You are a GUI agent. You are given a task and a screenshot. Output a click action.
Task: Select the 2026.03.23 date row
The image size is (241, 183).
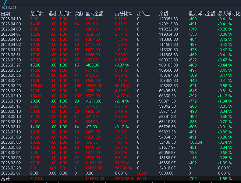point(11,86)
